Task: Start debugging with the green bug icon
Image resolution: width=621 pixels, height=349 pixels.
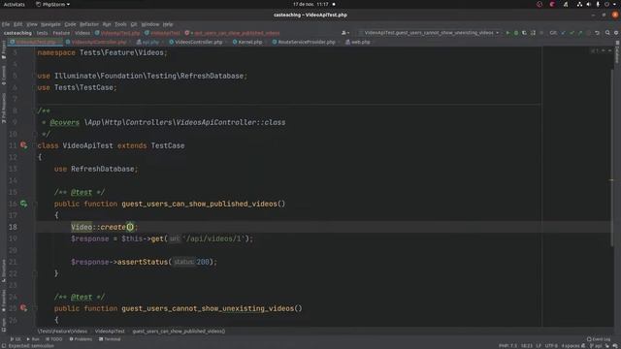Action: pyautogui.click(x=516, y=33)
